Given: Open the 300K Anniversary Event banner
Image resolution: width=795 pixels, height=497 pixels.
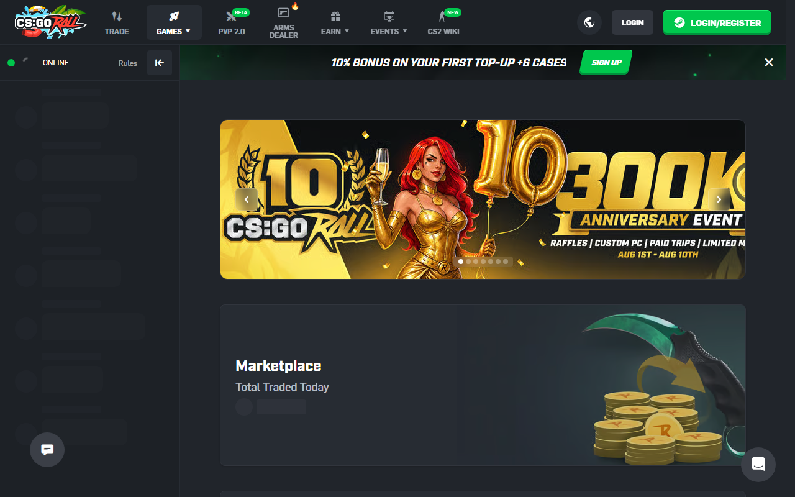Looking at the screenshot, I should point(483,199).
